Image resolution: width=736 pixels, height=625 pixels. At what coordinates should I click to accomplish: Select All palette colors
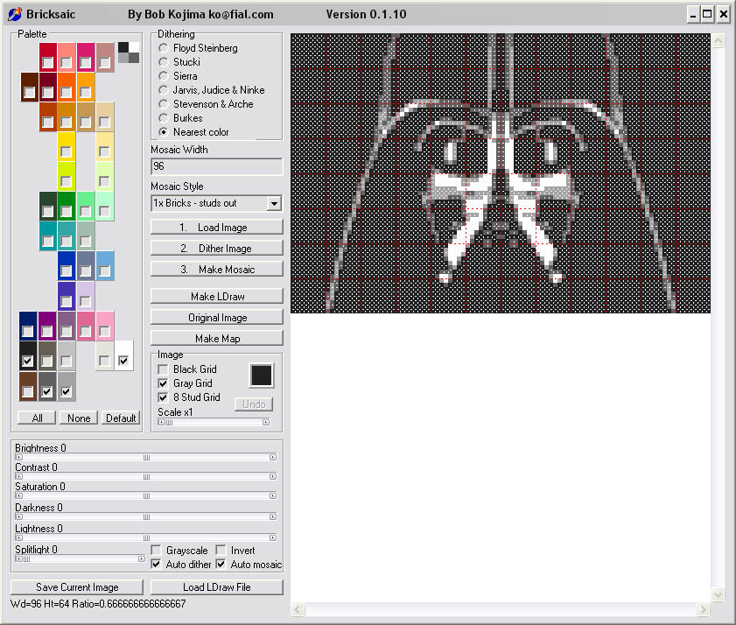[x=37, y=418]
